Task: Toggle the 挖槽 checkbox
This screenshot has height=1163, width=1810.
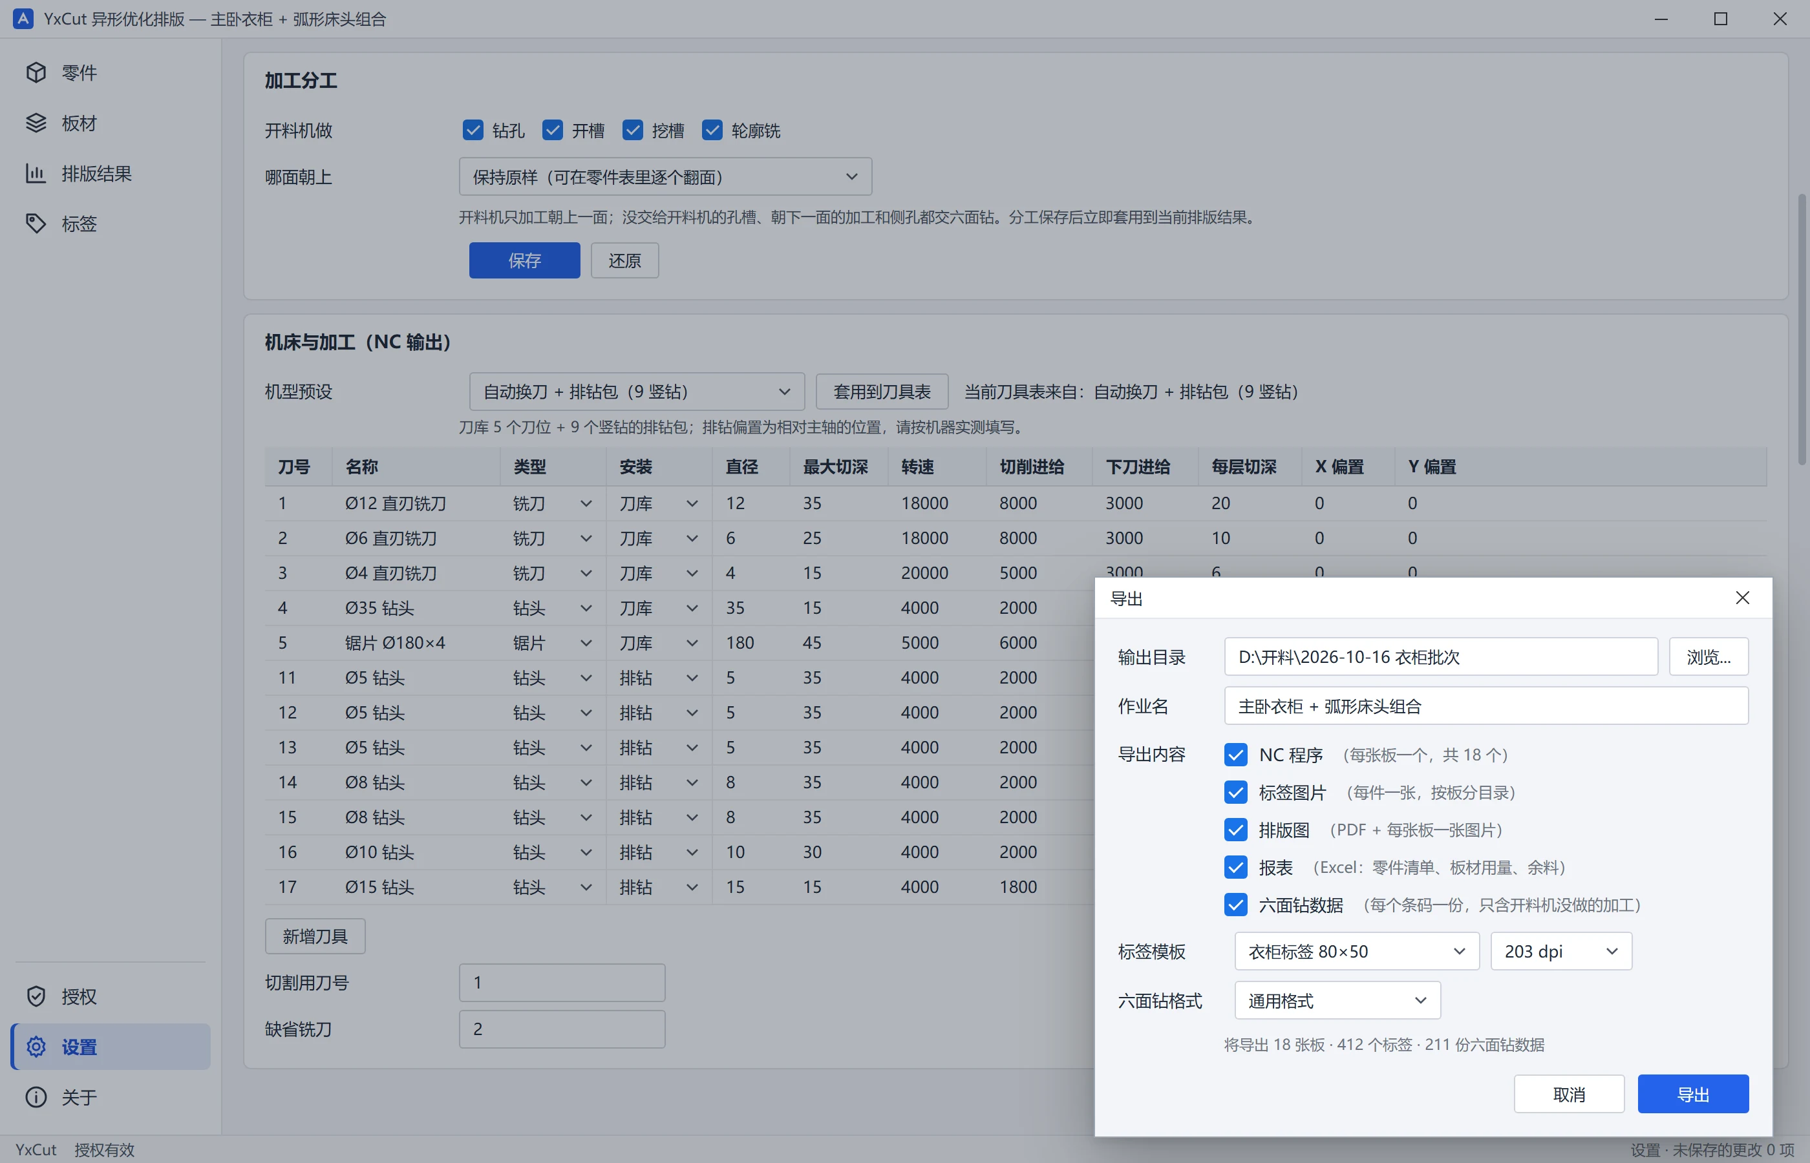Action: pos(633,131)
